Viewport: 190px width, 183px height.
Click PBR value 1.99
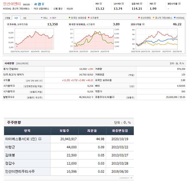tap(153, 9)
